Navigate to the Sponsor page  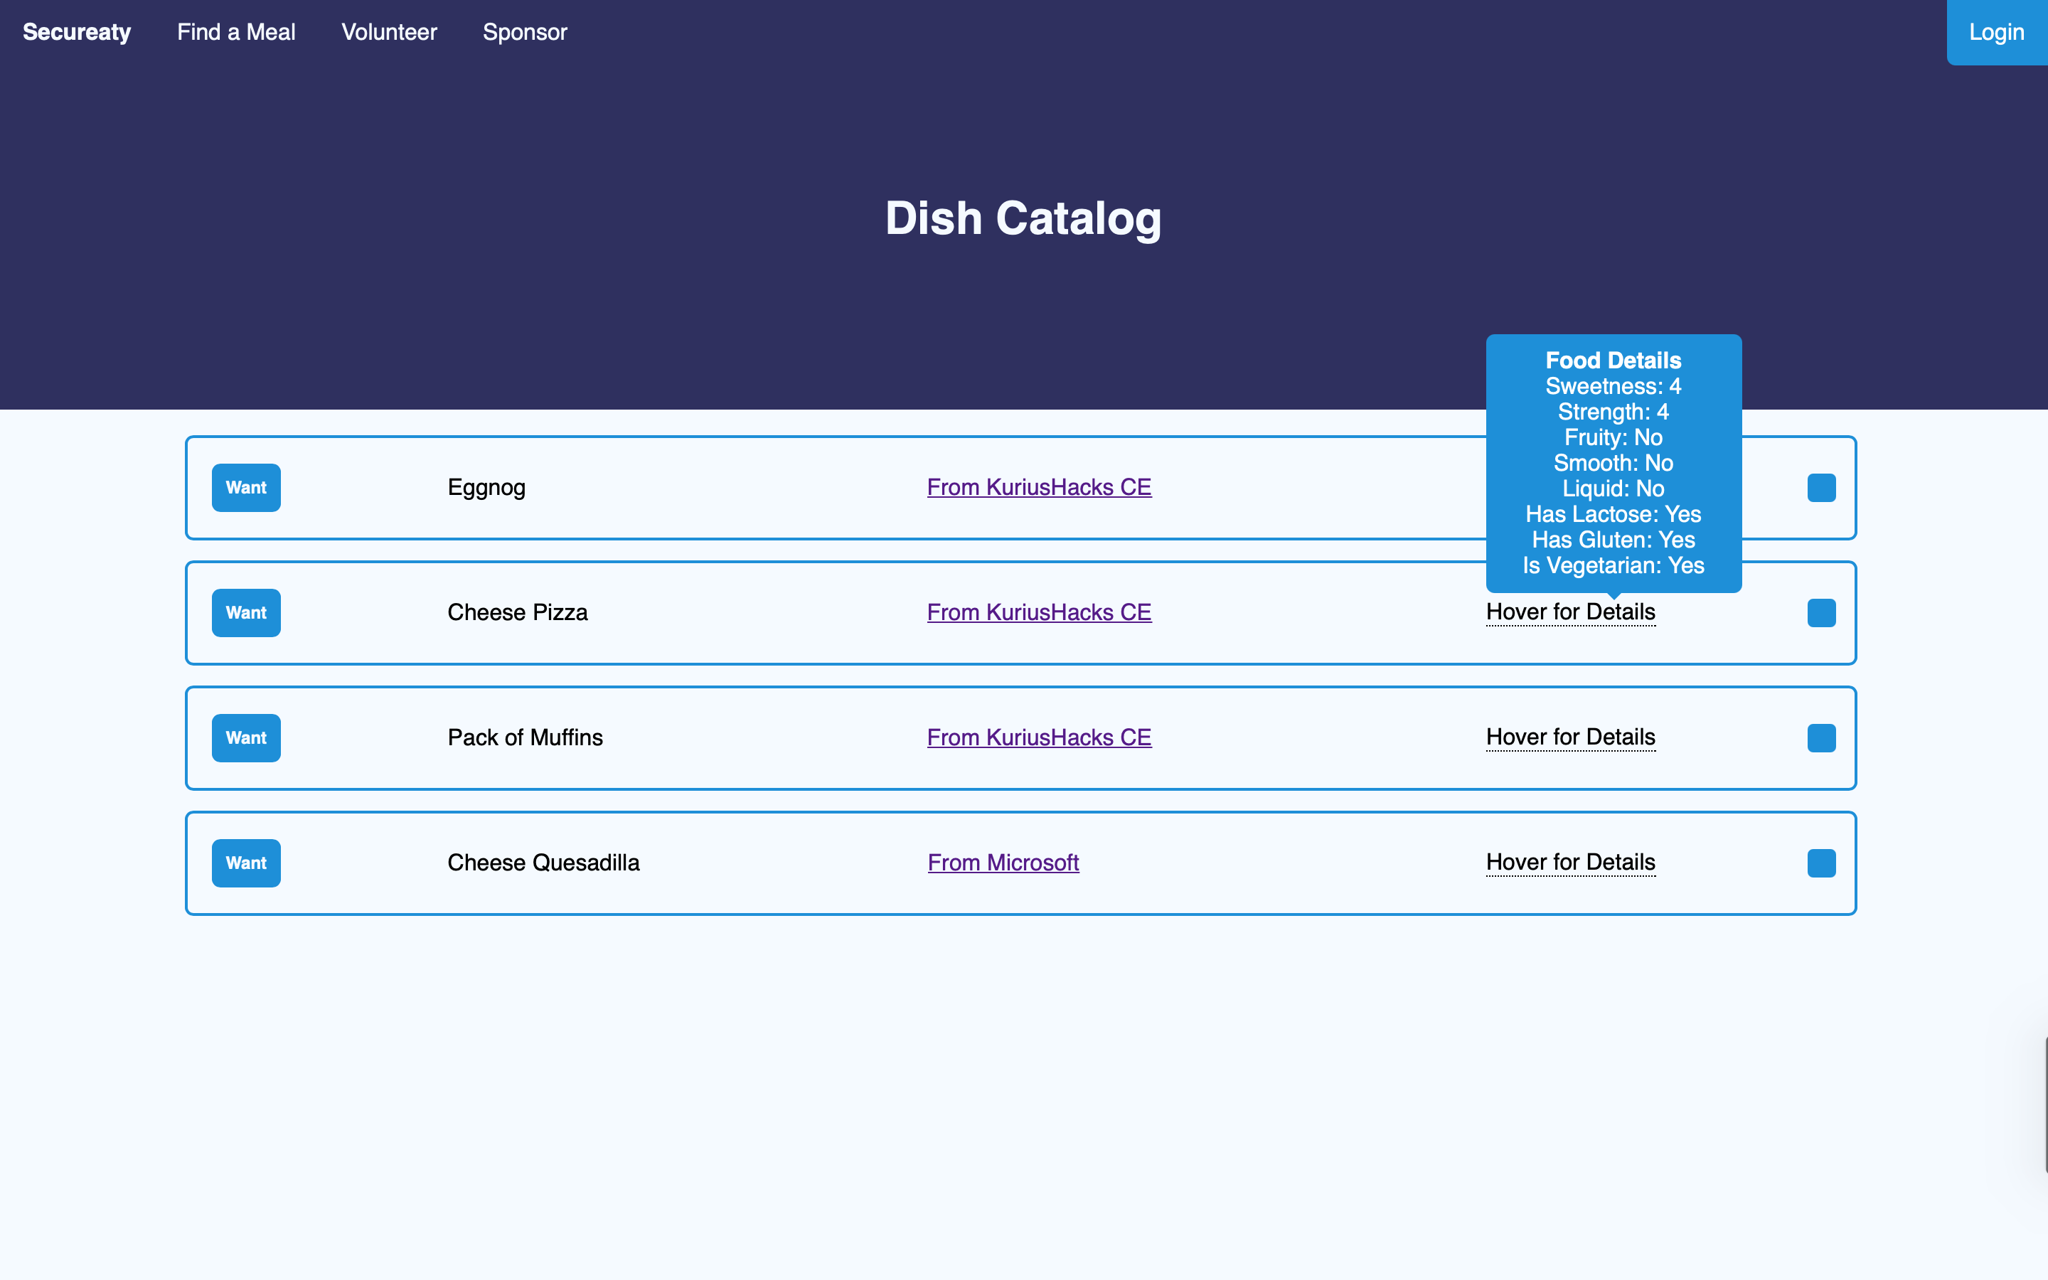click(525, 32)
